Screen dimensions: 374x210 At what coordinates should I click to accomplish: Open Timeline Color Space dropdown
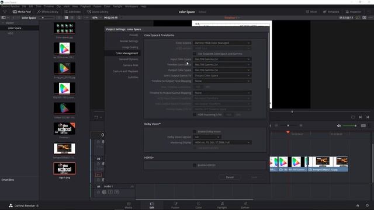click(x=222, y=65)
